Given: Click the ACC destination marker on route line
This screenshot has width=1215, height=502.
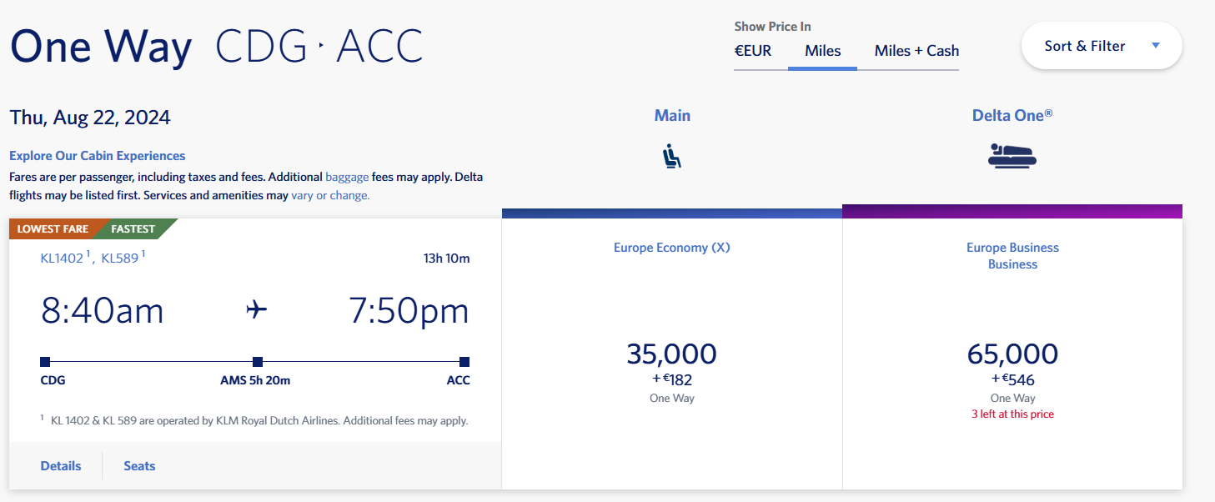Looking at the screenshot, I should pos(464,362).
